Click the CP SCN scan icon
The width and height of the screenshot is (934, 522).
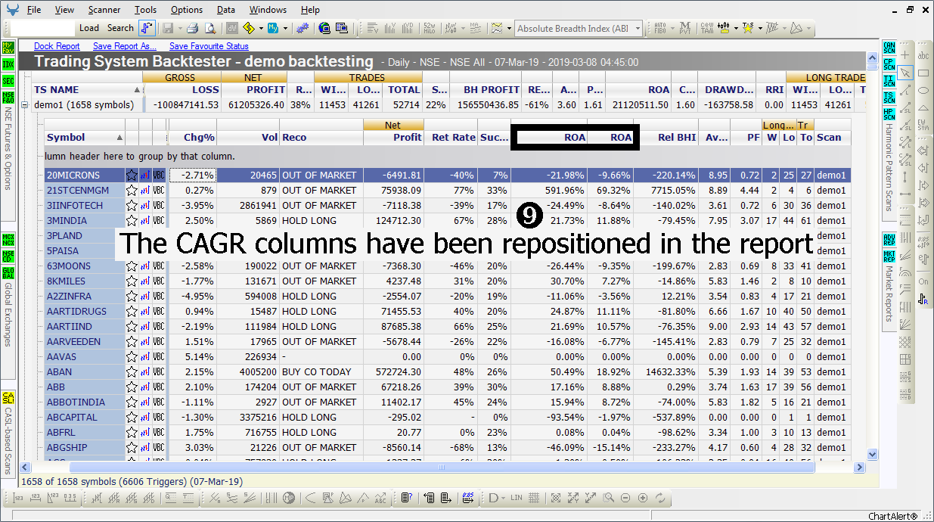click(x=889, y=64)
